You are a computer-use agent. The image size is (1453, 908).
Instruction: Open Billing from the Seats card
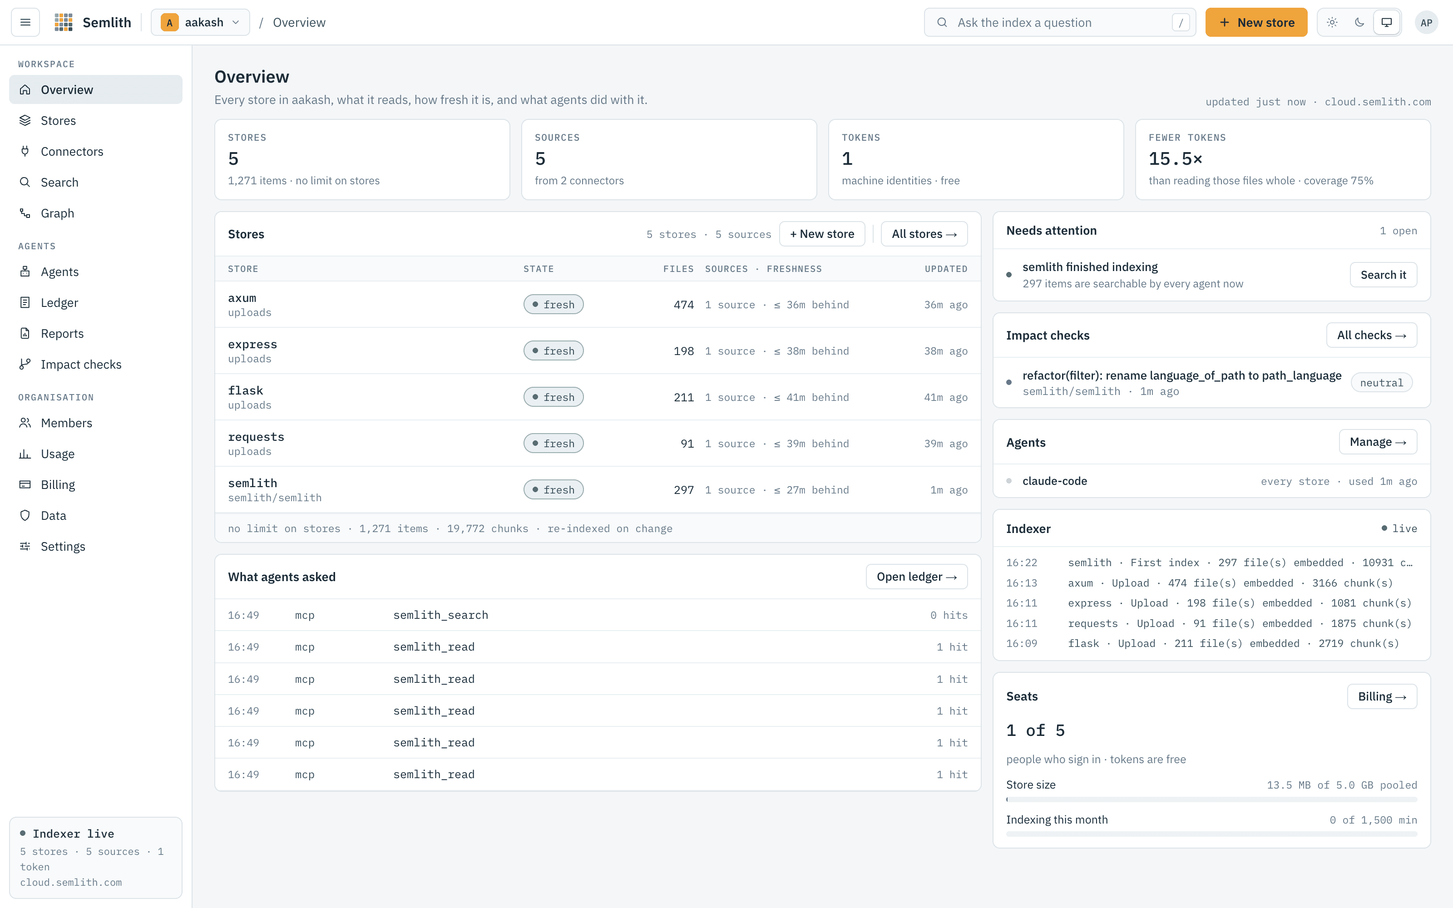[x=1382, y=696]
